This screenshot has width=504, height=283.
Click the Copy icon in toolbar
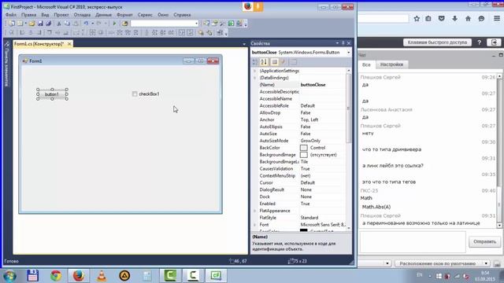[67, 24]
